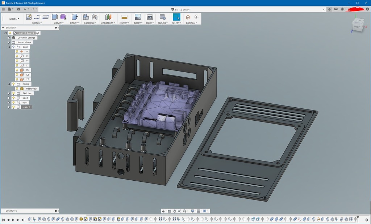Open the Grid and Snaps dropdown

click(199, 211)
